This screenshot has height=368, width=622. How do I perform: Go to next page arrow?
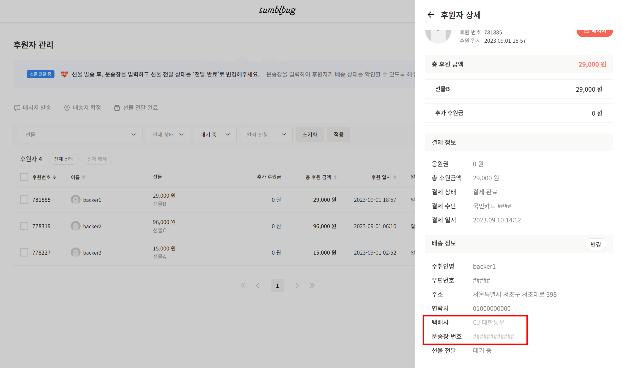297,285
